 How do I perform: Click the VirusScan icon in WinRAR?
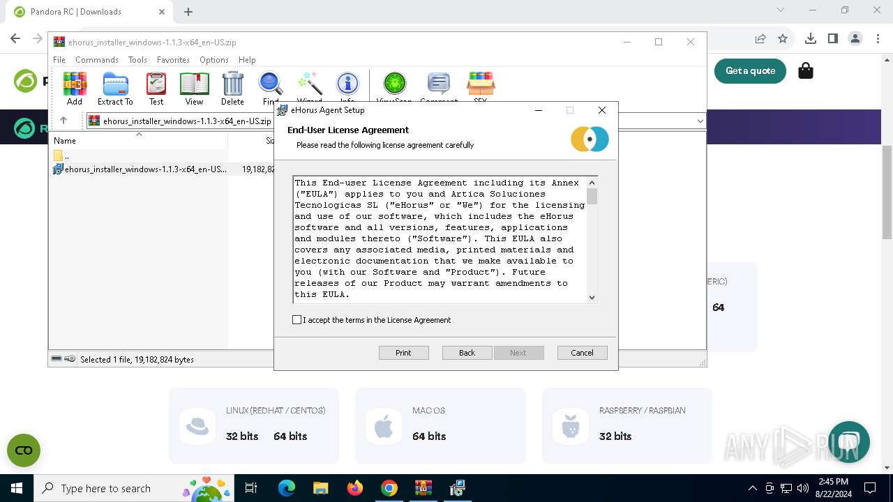tap(394, 86)
